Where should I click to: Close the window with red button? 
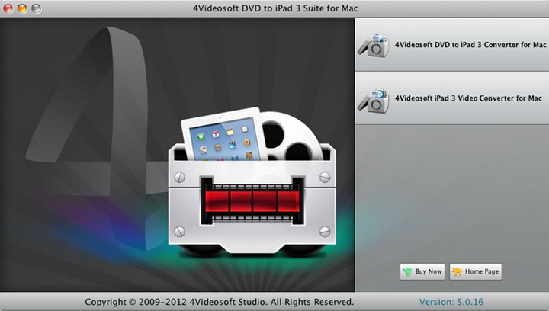point(8,8)
